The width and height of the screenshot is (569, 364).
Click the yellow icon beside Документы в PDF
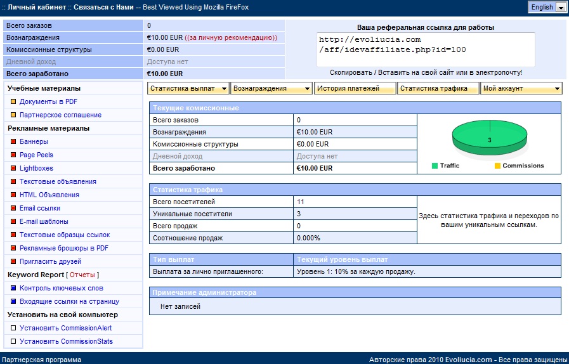(13, 101)
